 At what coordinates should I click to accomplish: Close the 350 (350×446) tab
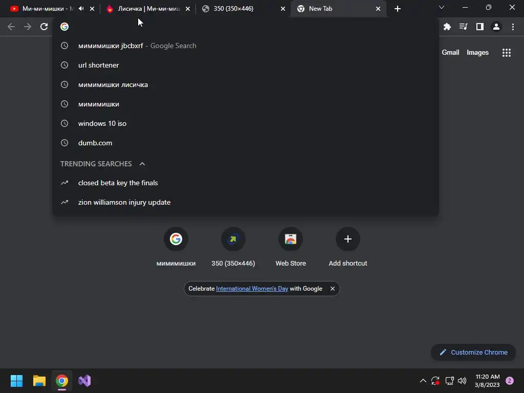(283, 9)
